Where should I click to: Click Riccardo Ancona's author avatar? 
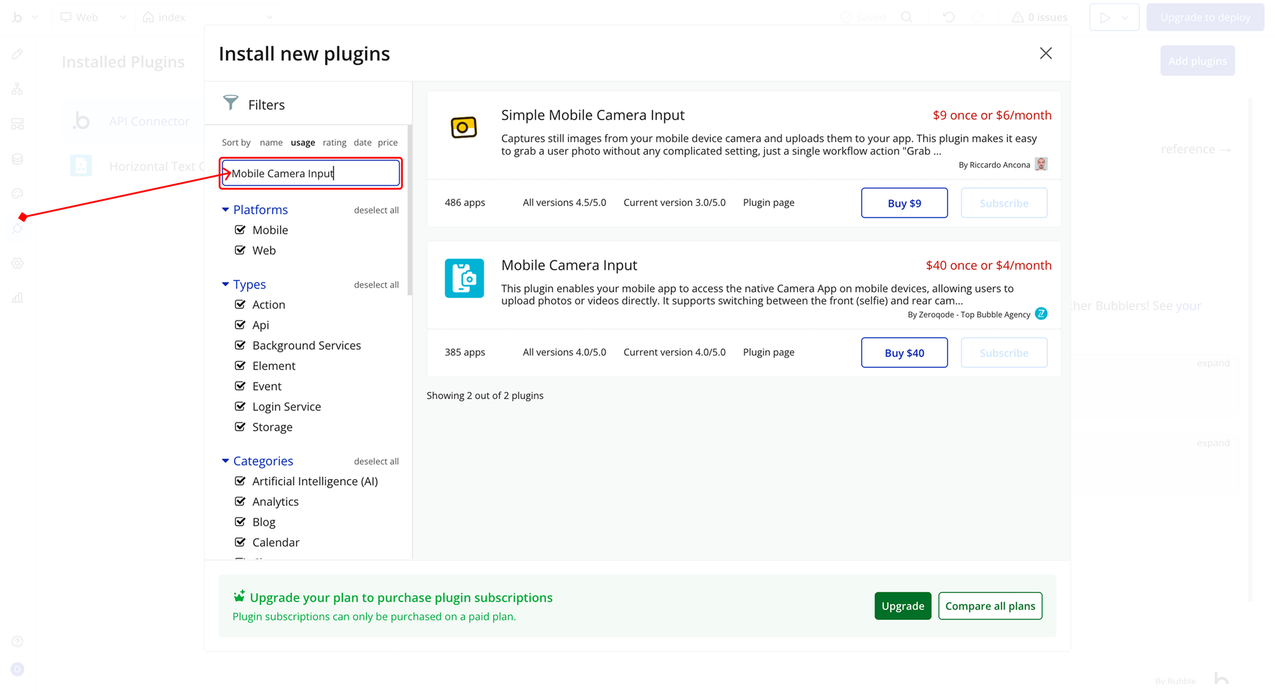coord(1041,164)
